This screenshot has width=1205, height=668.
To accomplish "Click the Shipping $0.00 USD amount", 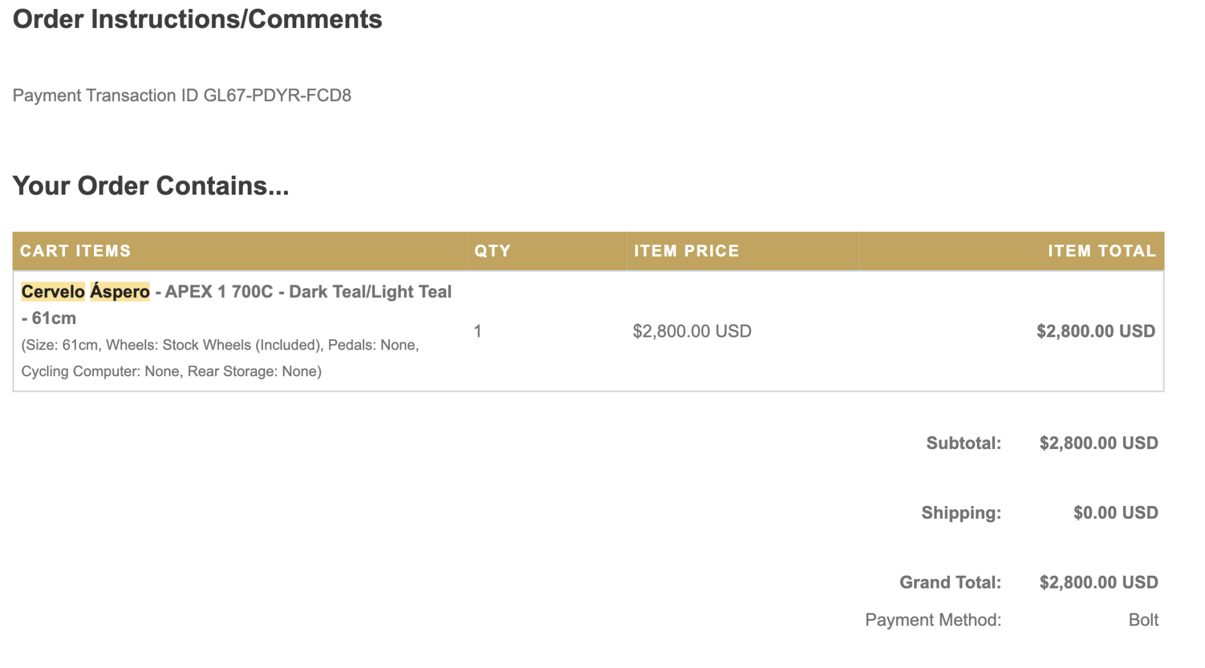I will pos(1115,513).
